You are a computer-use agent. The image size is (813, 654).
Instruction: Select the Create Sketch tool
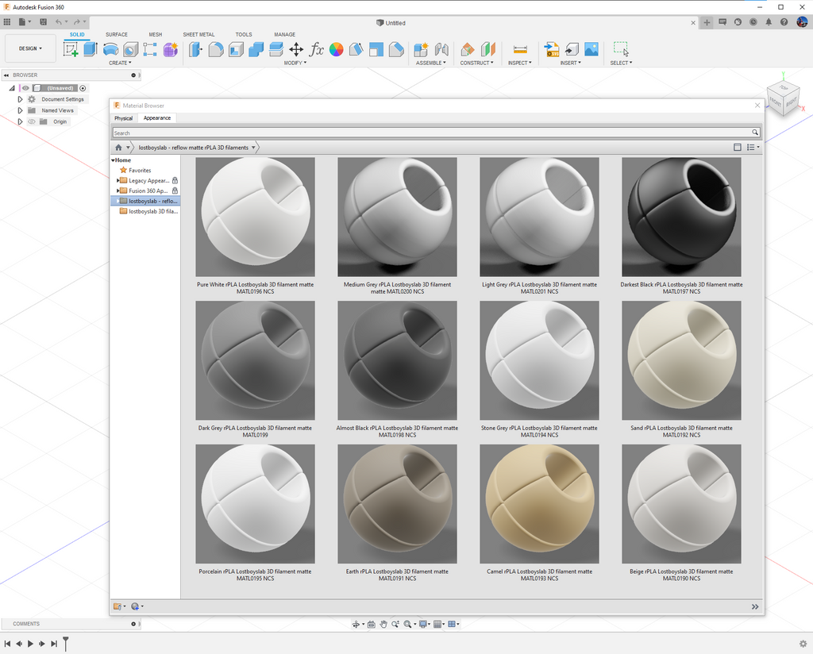(x=71, y=49)
